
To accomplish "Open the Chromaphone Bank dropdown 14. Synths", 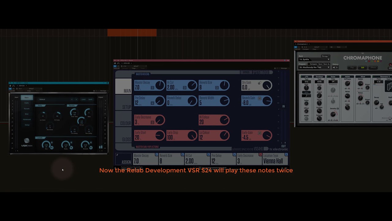I will click(x=314, y=59).
